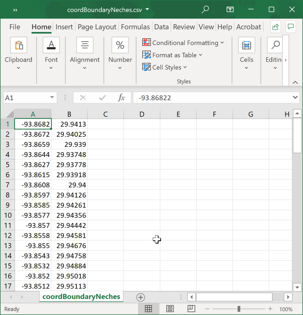The width and height of the screenshot is (303, 315).
Task: Confirm entry with the checkmark icon
Action: pyautogui.click(x=102, y=98)
